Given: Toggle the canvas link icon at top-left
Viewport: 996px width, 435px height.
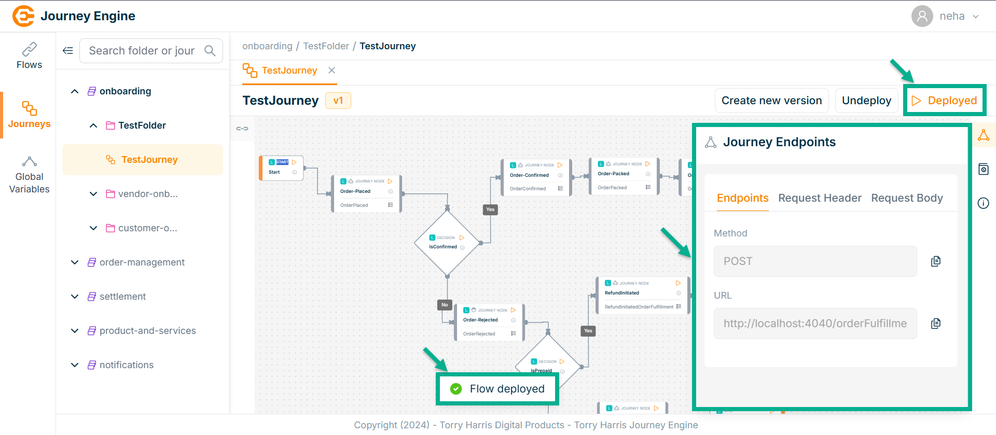Looking at the screenshot, I should pos(242,128).
